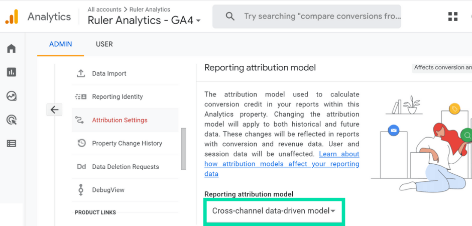Click the search magnifier icon

pyautogui.click(x=230, y=17)
